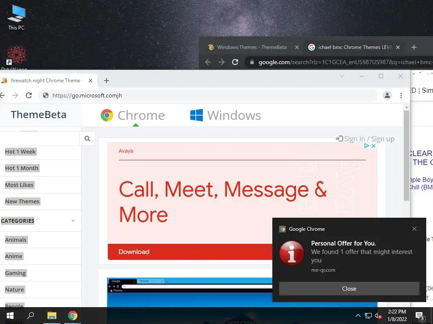Close the firewatch night Chrome Theme tab
433x324 pixels.
(90, 81)
